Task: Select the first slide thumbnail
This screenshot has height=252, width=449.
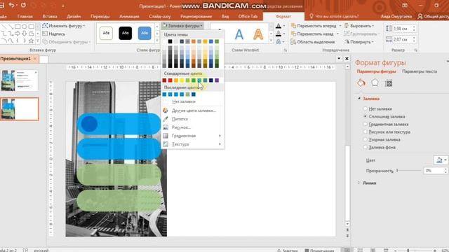Action: coord(20,81)
